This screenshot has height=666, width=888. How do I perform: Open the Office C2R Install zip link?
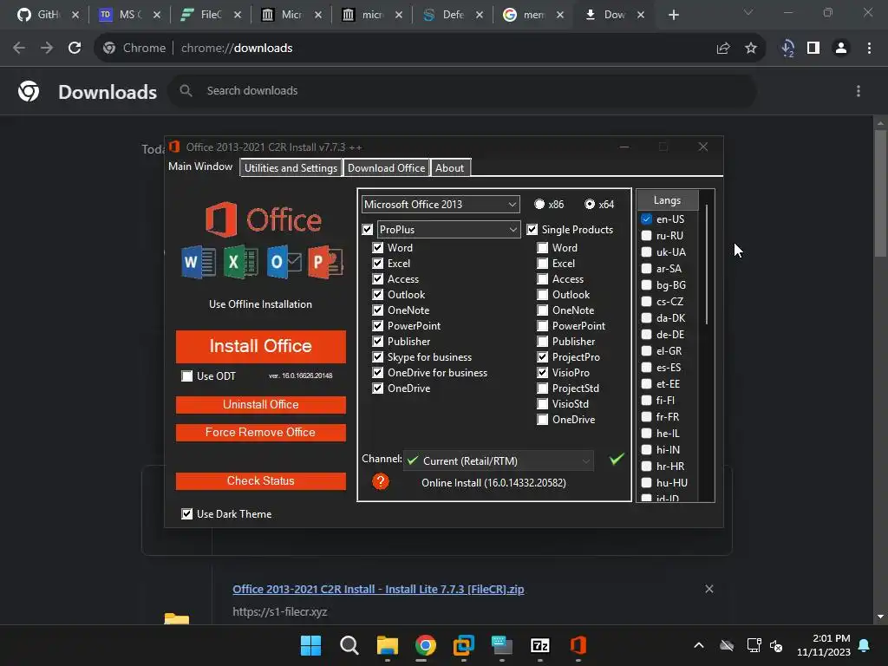point(378,589)
